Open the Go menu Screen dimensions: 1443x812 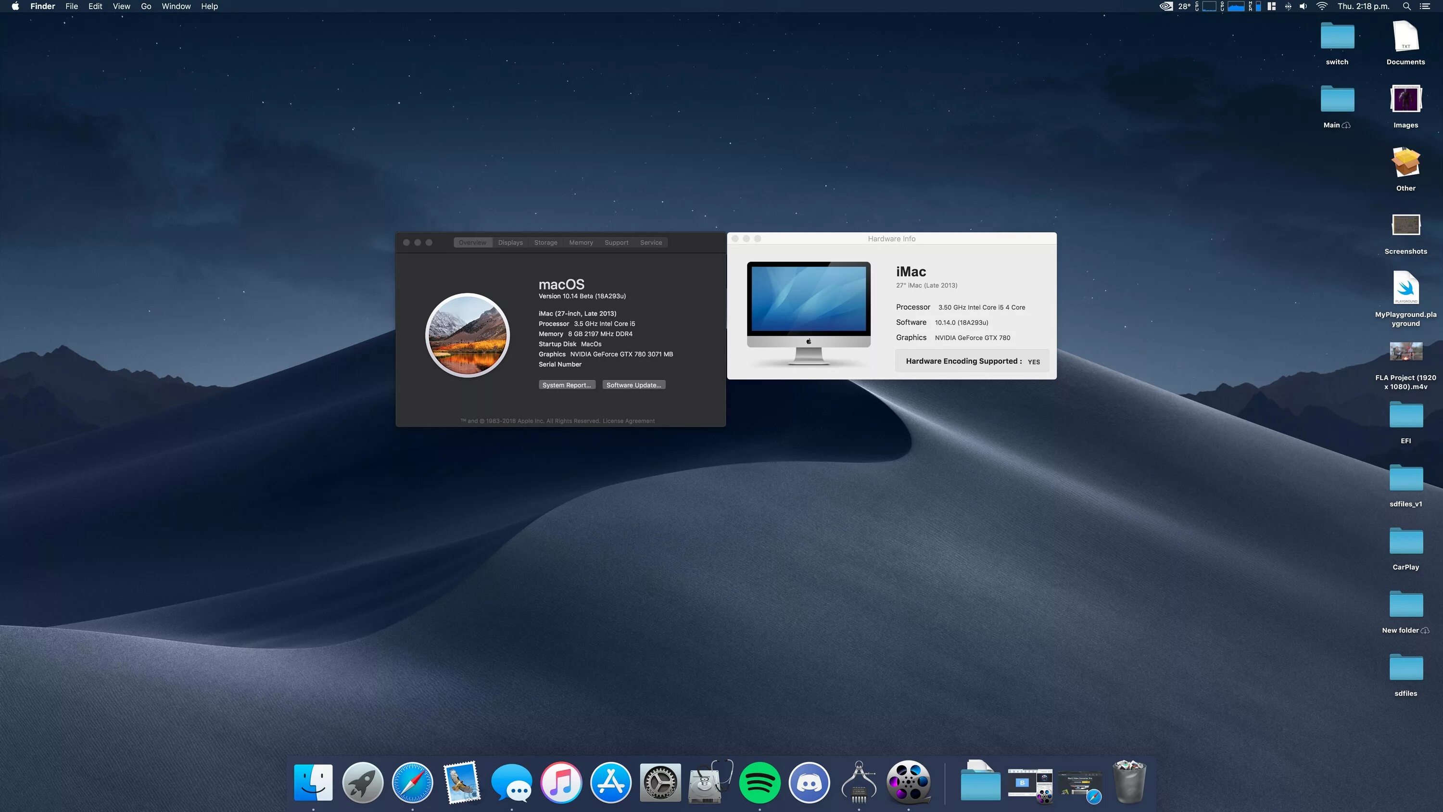(x=146, y=7)
